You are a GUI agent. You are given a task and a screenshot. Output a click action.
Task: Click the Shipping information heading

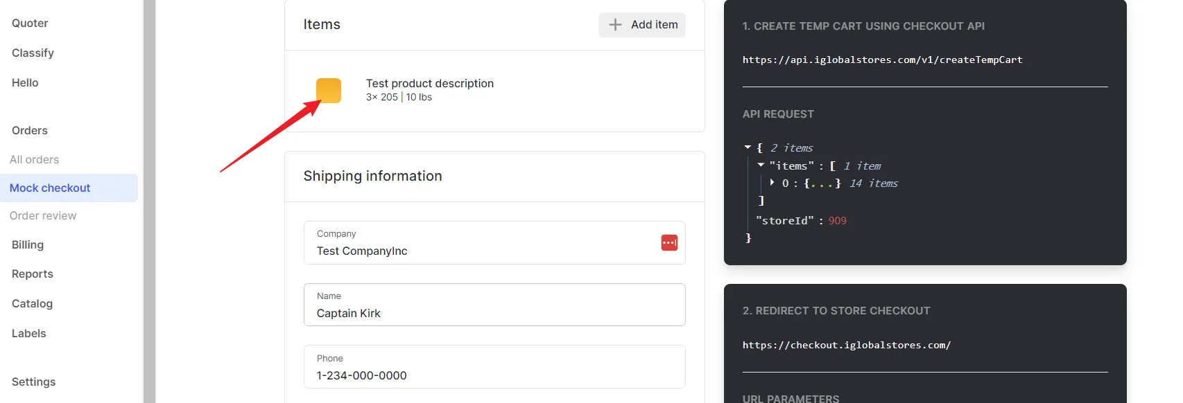point(372,176)
